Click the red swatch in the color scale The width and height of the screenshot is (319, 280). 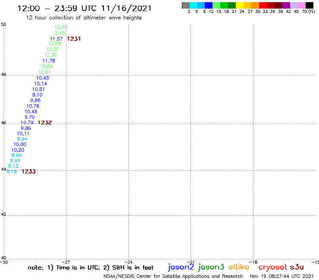pos(263,6)
